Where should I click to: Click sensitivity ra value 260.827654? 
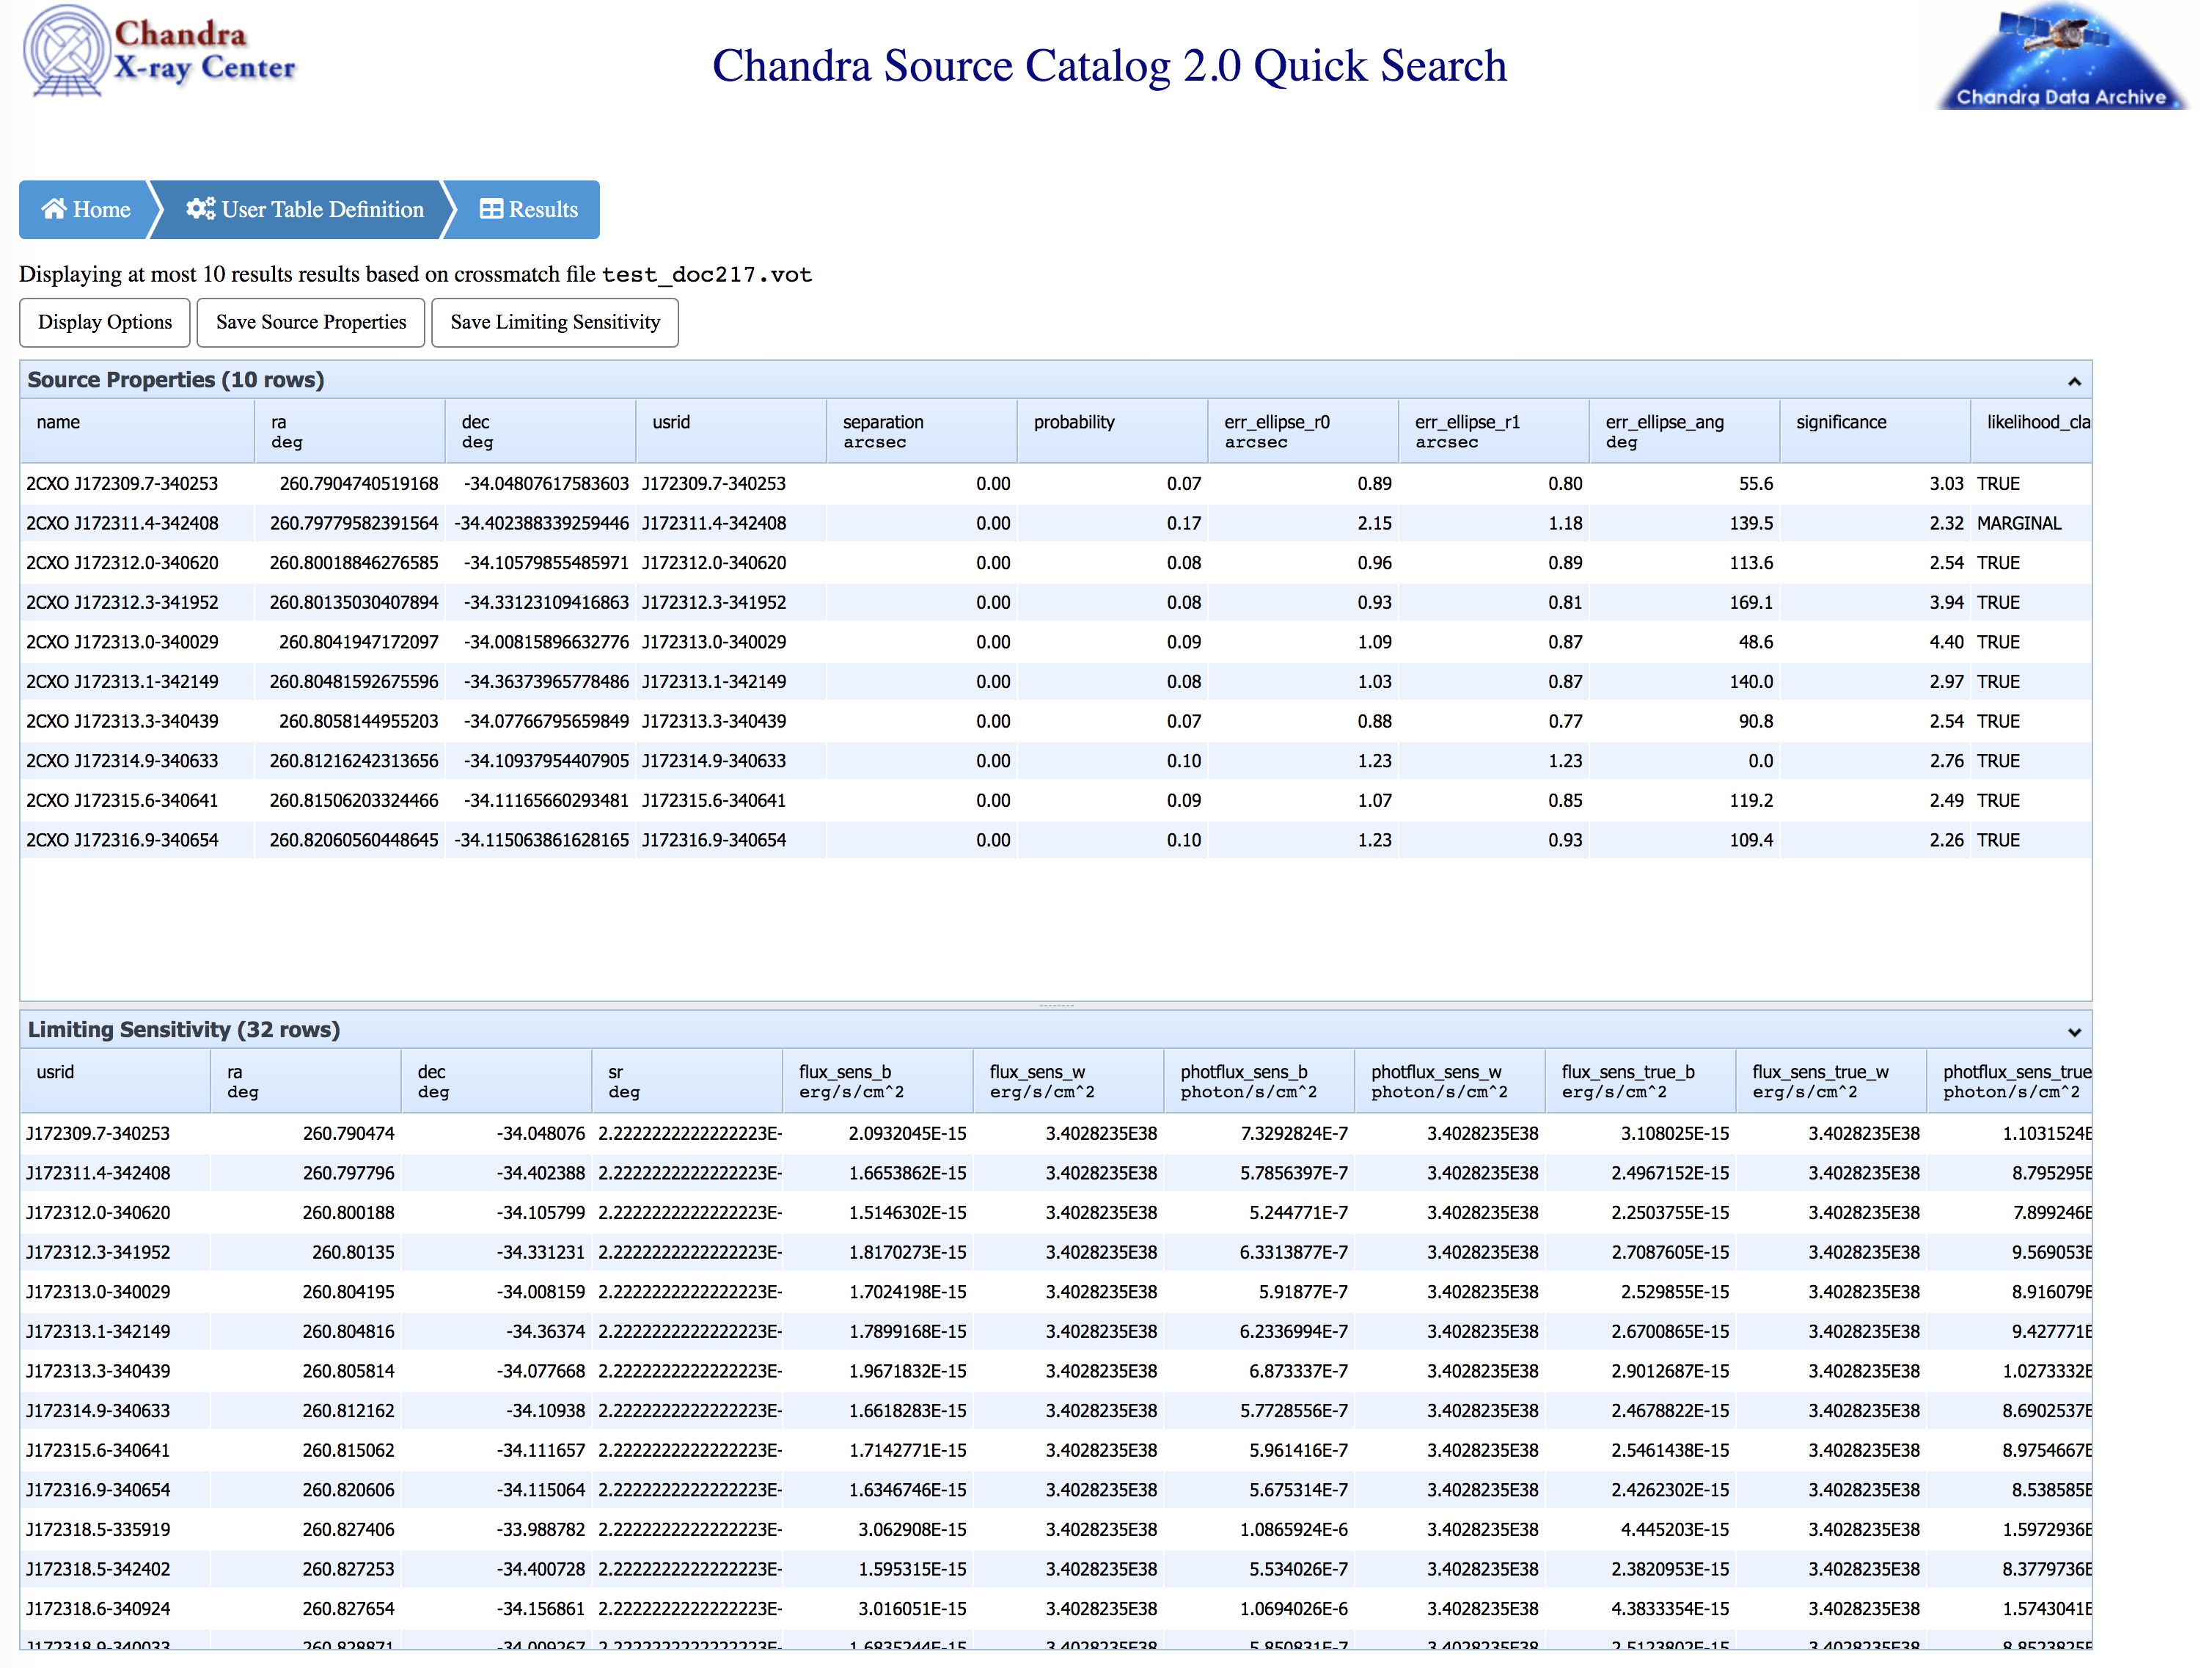(x=348, y=1609)
